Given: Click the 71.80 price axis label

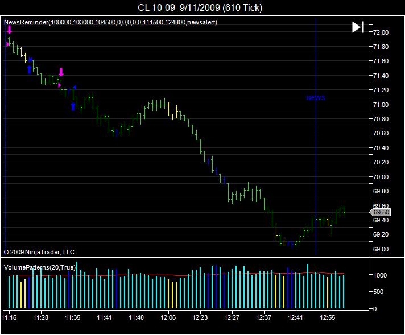Looking at the screenshot, I should point(381,47).
